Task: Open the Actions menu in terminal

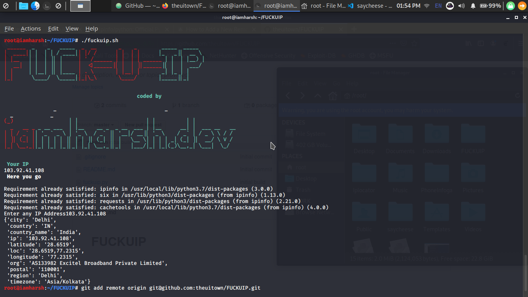Action: click(31, 29)
